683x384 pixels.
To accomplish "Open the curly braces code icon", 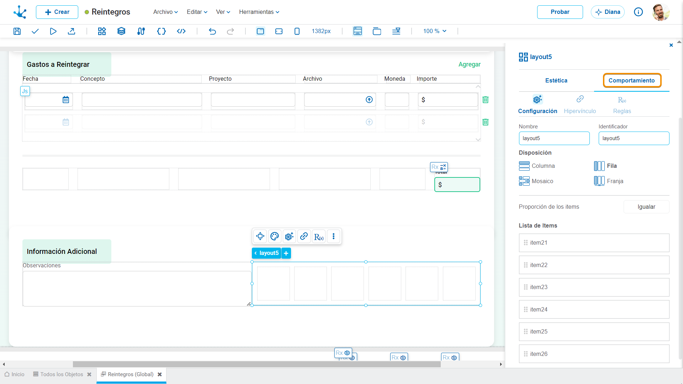I will pyautogui.click(x=162, y=31).
